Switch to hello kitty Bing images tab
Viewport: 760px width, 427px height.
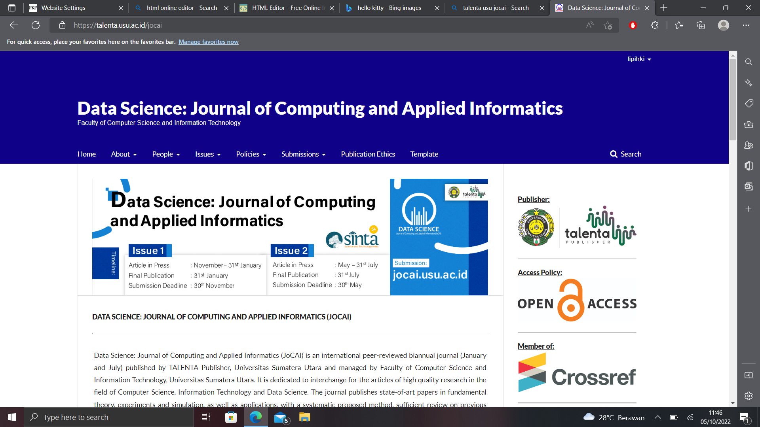(392, 8)
